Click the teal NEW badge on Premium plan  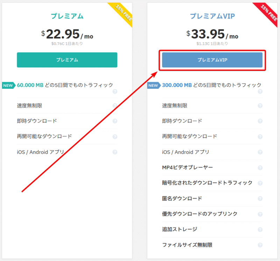[x=8, y=85]
